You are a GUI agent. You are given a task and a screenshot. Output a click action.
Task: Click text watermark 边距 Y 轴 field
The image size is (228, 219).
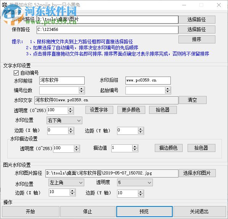tap(128, 131)
